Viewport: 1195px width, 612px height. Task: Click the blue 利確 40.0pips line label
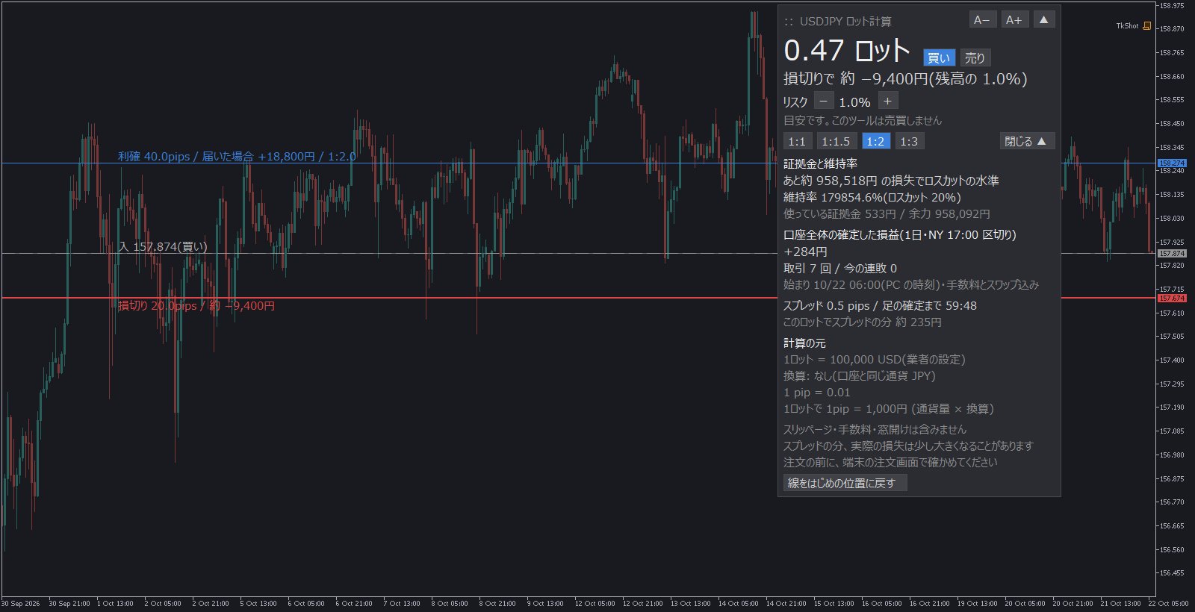click(237, 157)
